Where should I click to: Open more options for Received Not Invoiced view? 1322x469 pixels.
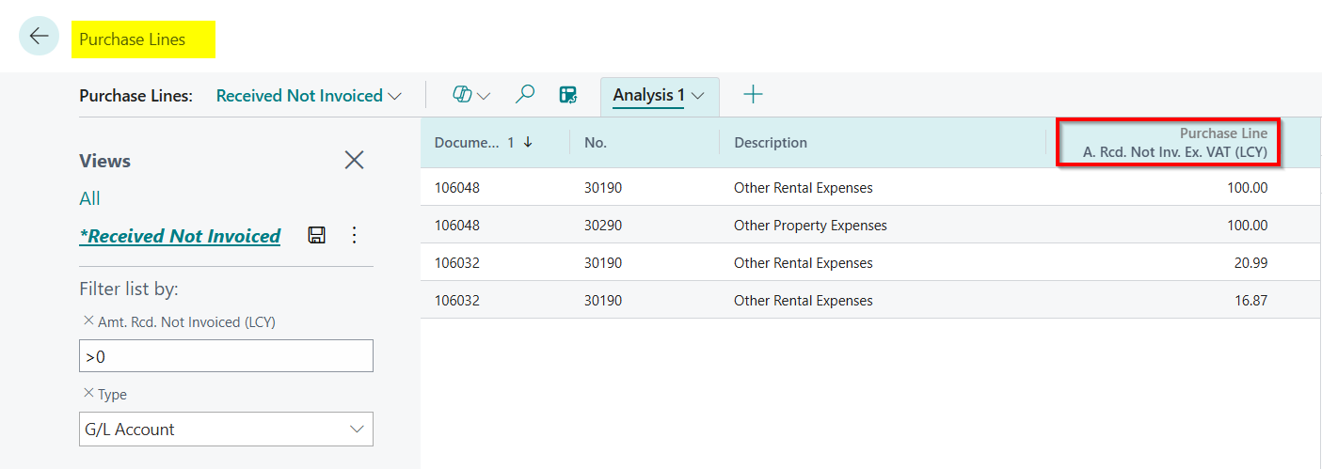(x=354, y=236)
